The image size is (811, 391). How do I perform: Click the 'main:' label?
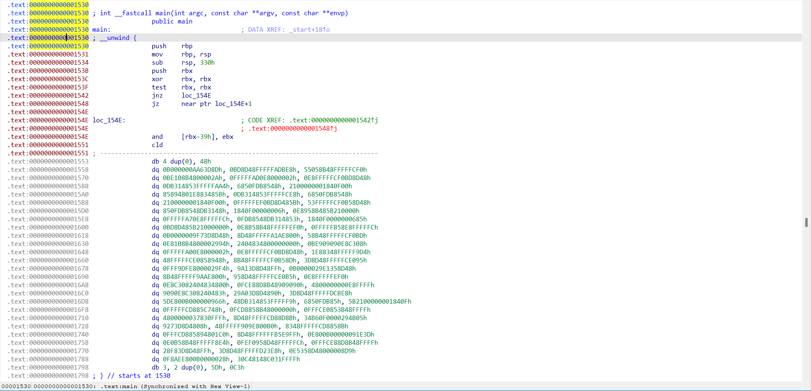click(x=101, y=30)
